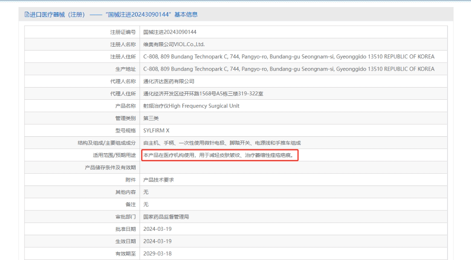471x260 pixels.
Task: Select registrant name 维奥有限公司VIOL.Co.,Ltd.
Action: click(174, 44)
